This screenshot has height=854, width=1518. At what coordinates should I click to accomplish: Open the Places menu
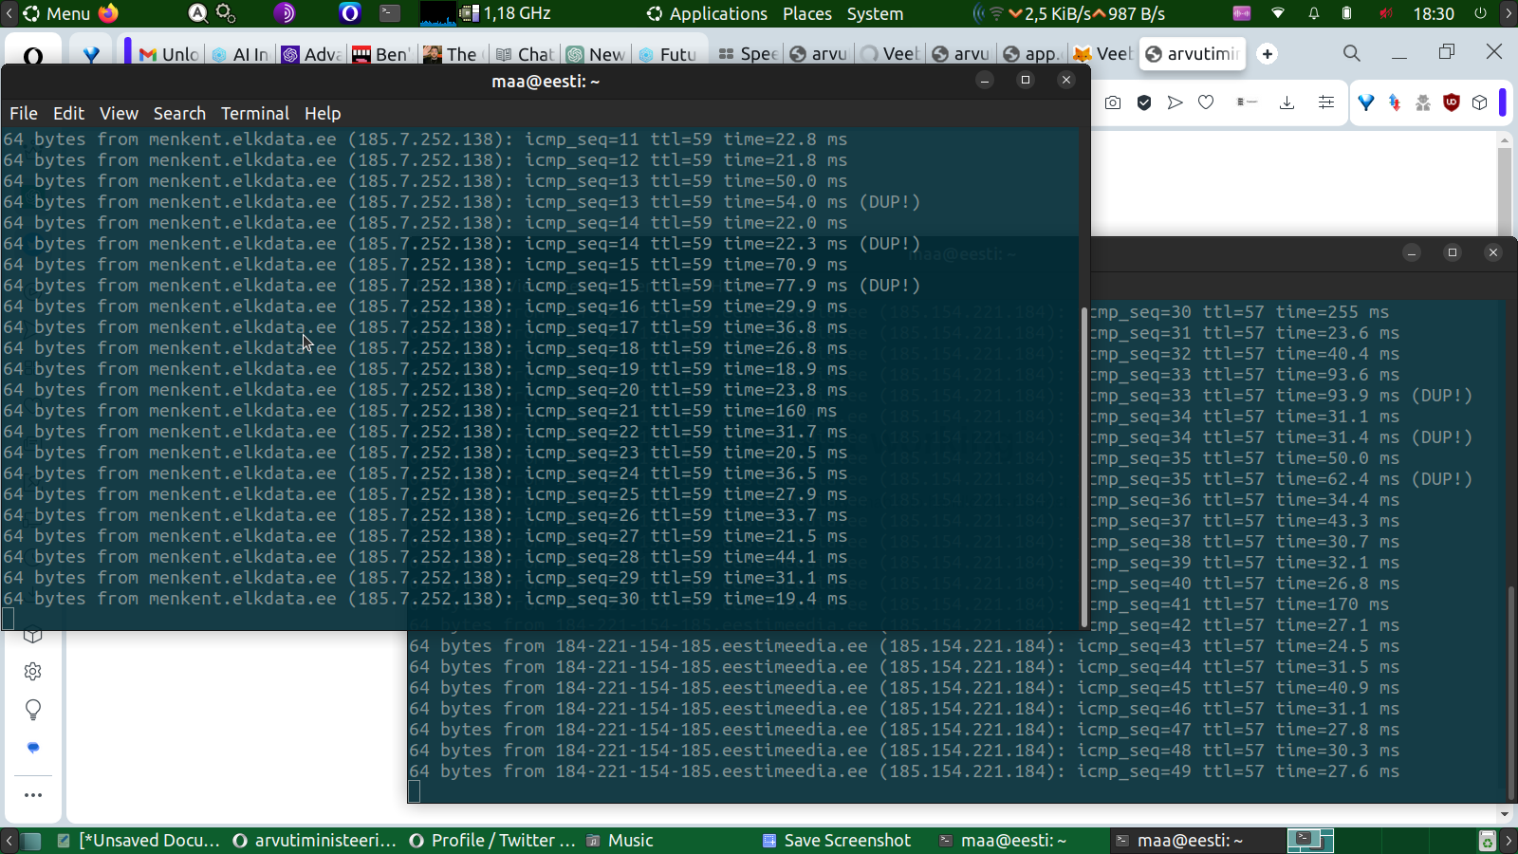click(x=807, y=13)
